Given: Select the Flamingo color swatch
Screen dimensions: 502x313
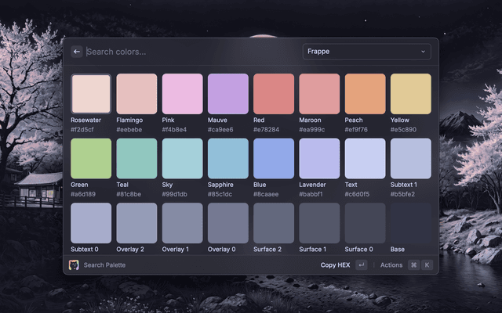Looking at the screenshot, I should [x=136, y=94].
